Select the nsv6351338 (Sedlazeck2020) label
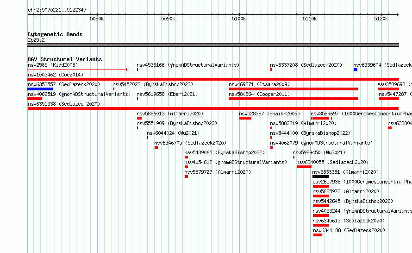 pyautogui.click(x=64, y=104)
